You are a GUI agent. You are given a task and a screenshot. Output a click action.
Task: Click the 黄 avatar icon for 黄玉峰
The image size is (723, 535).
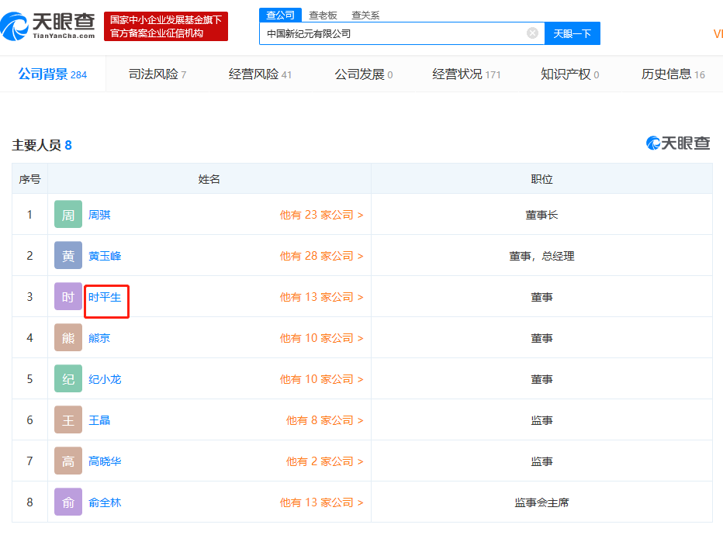pyautogui.click(x=68, y=255)
